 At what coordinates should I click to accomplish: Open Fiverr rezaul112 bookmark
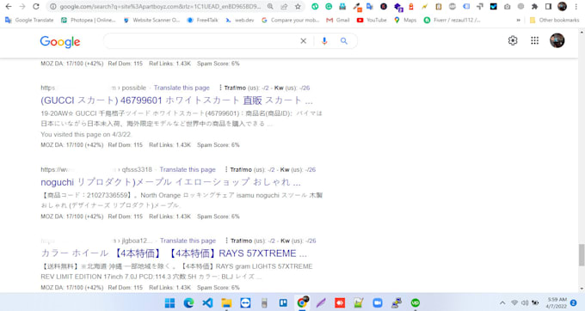(453, 20)
